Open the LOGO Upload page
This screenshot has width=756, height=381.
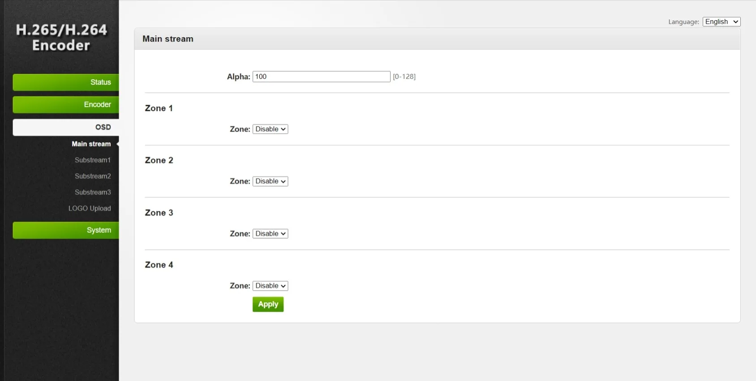pos(90,209)
